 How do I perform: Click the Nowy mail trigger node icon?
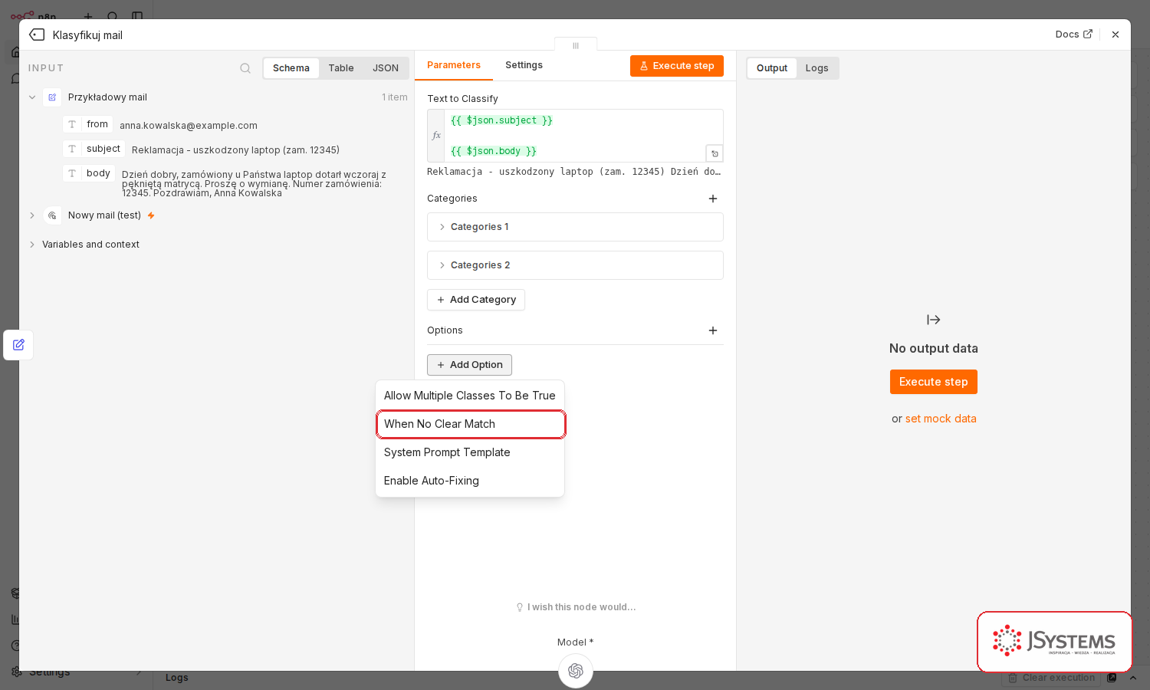click(52, 215)
